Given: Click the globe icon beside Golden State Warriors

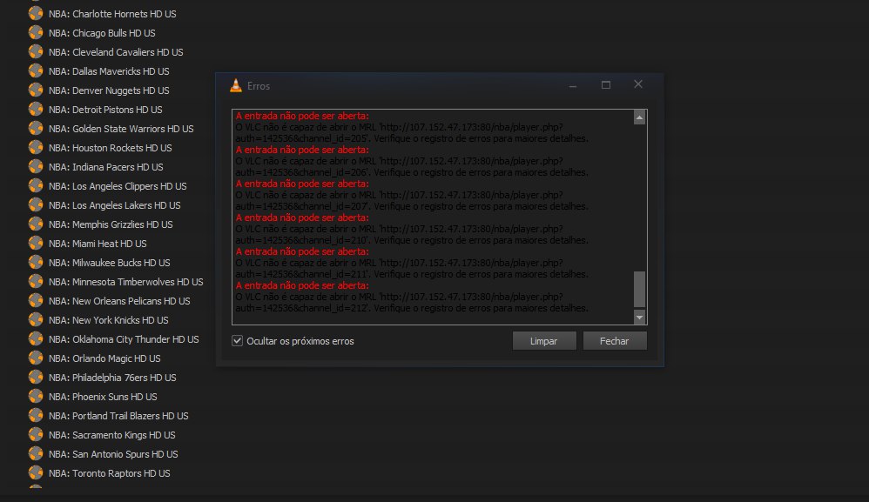Looking at the screenshot, I should click(x=36, y=129).
